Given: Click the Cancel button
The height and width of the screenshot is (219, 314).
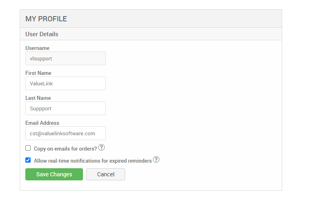Looking at the screenshot, I should coord(106,174).
